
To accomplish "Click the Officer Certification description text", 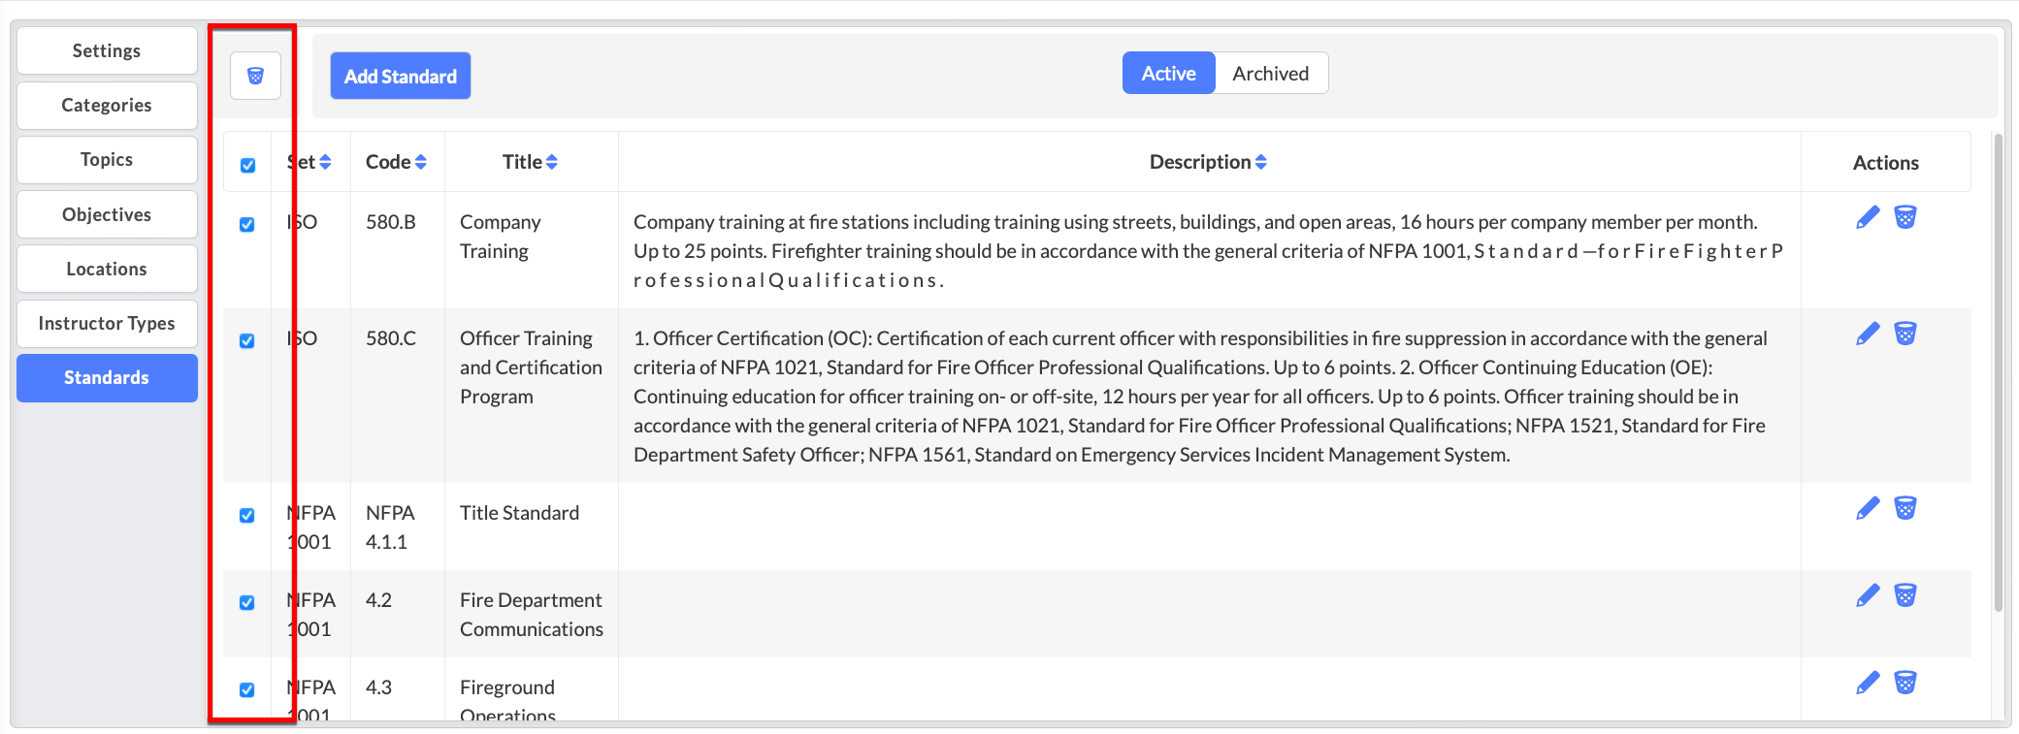I will tap(1200, 397).
